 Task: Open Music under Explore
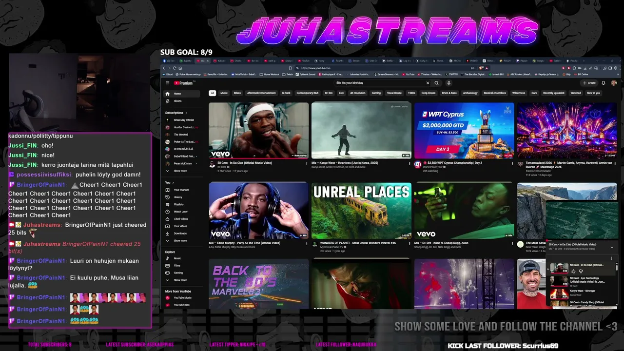[x=181, y=258]
